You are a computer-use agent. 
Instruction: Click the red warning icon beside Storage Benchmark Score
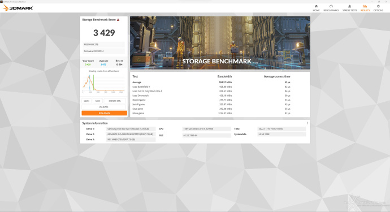118,20
